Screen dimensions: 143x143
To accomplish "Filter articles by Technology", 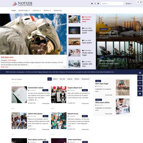I will click(85, 79).
